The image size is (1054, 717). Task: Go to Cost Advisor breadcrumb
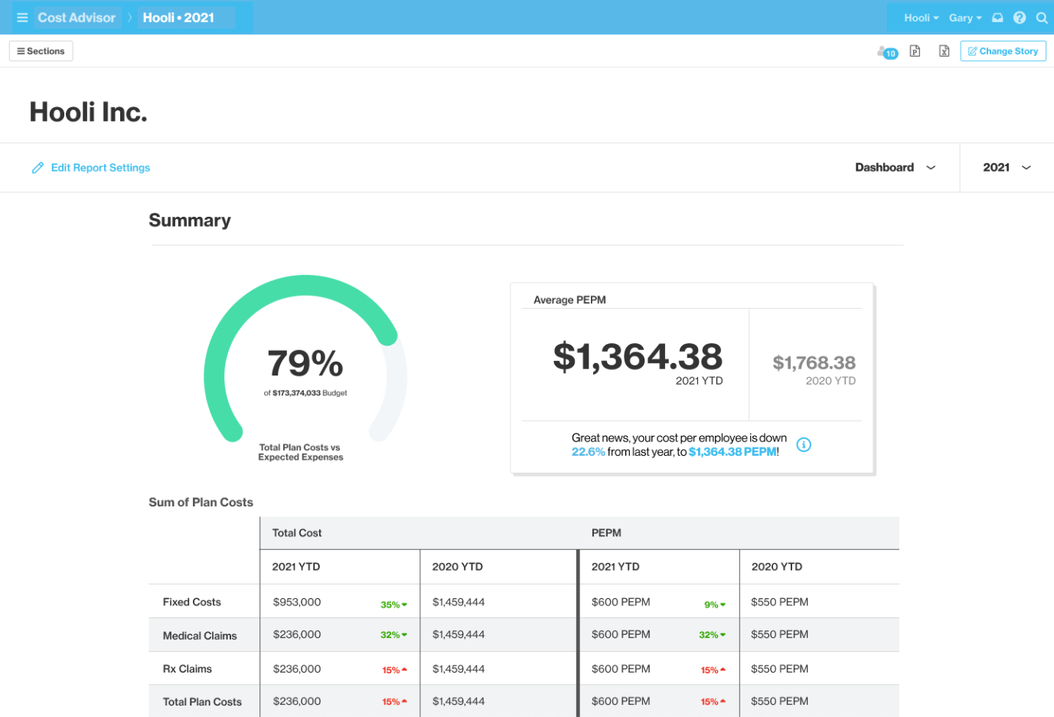click(x=77, y=18)
